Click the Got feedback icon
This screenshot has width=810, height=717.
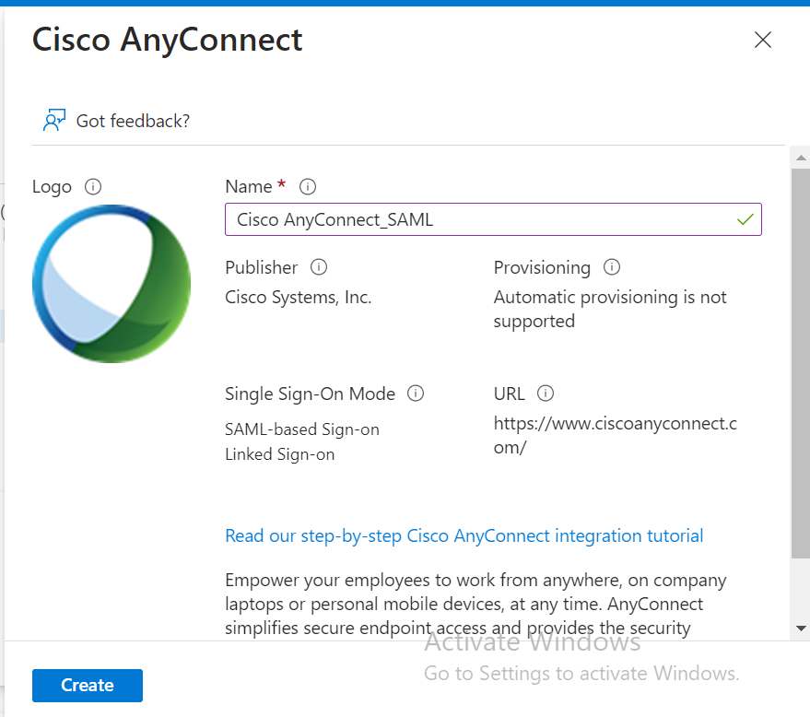click(x=54, y=121)
